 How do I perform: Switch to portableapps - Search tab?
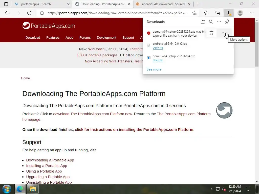42,4
